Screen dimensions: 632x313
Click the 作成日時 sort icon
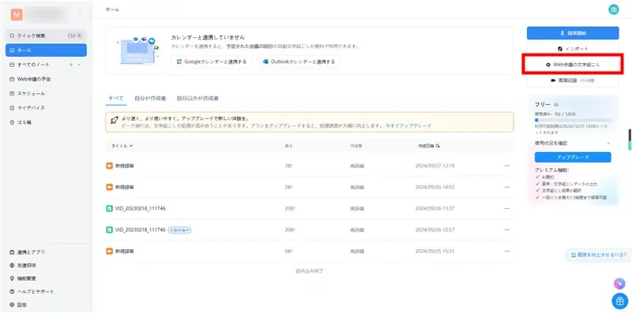click(x=438, y=146)
